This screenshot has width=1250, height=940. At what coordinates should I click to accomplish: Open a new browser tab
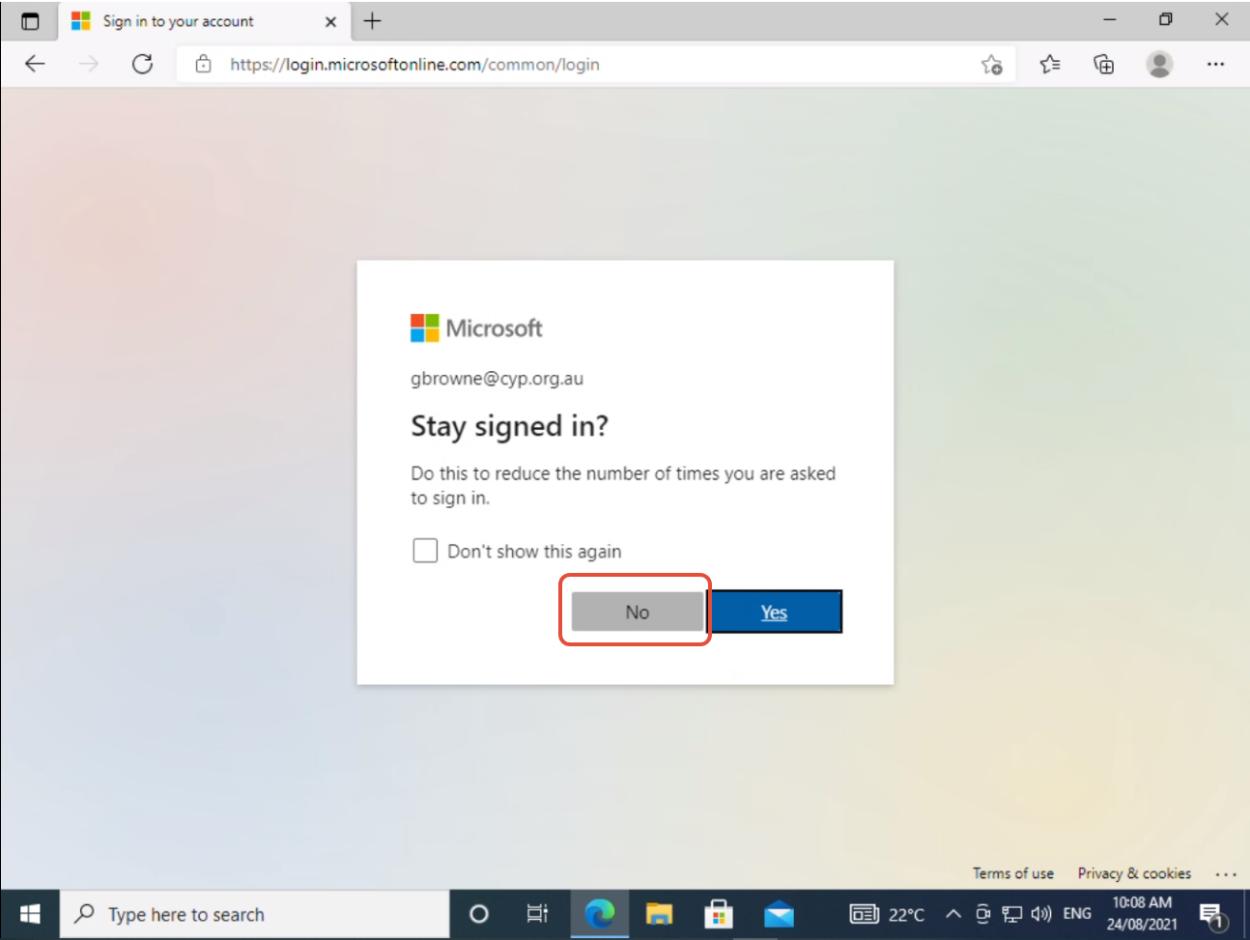(x=372, y=21)
